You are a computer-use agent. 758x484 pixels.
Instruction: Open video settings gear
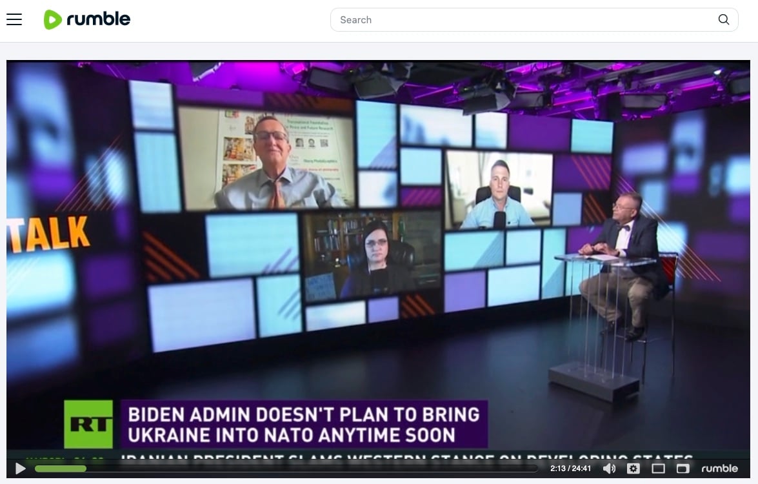tap(633, 468)
